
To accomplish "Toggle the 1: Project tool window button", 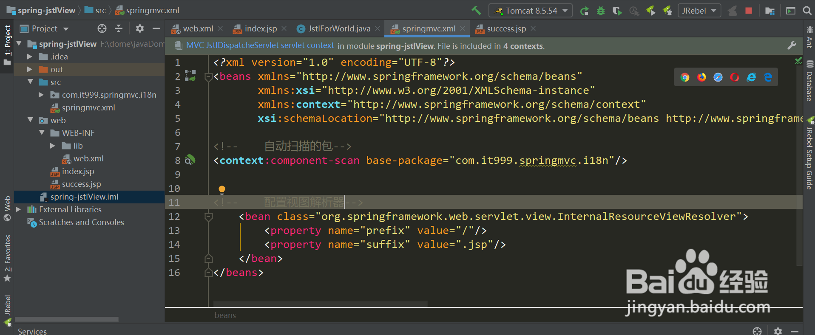I will tap(7, 45).
